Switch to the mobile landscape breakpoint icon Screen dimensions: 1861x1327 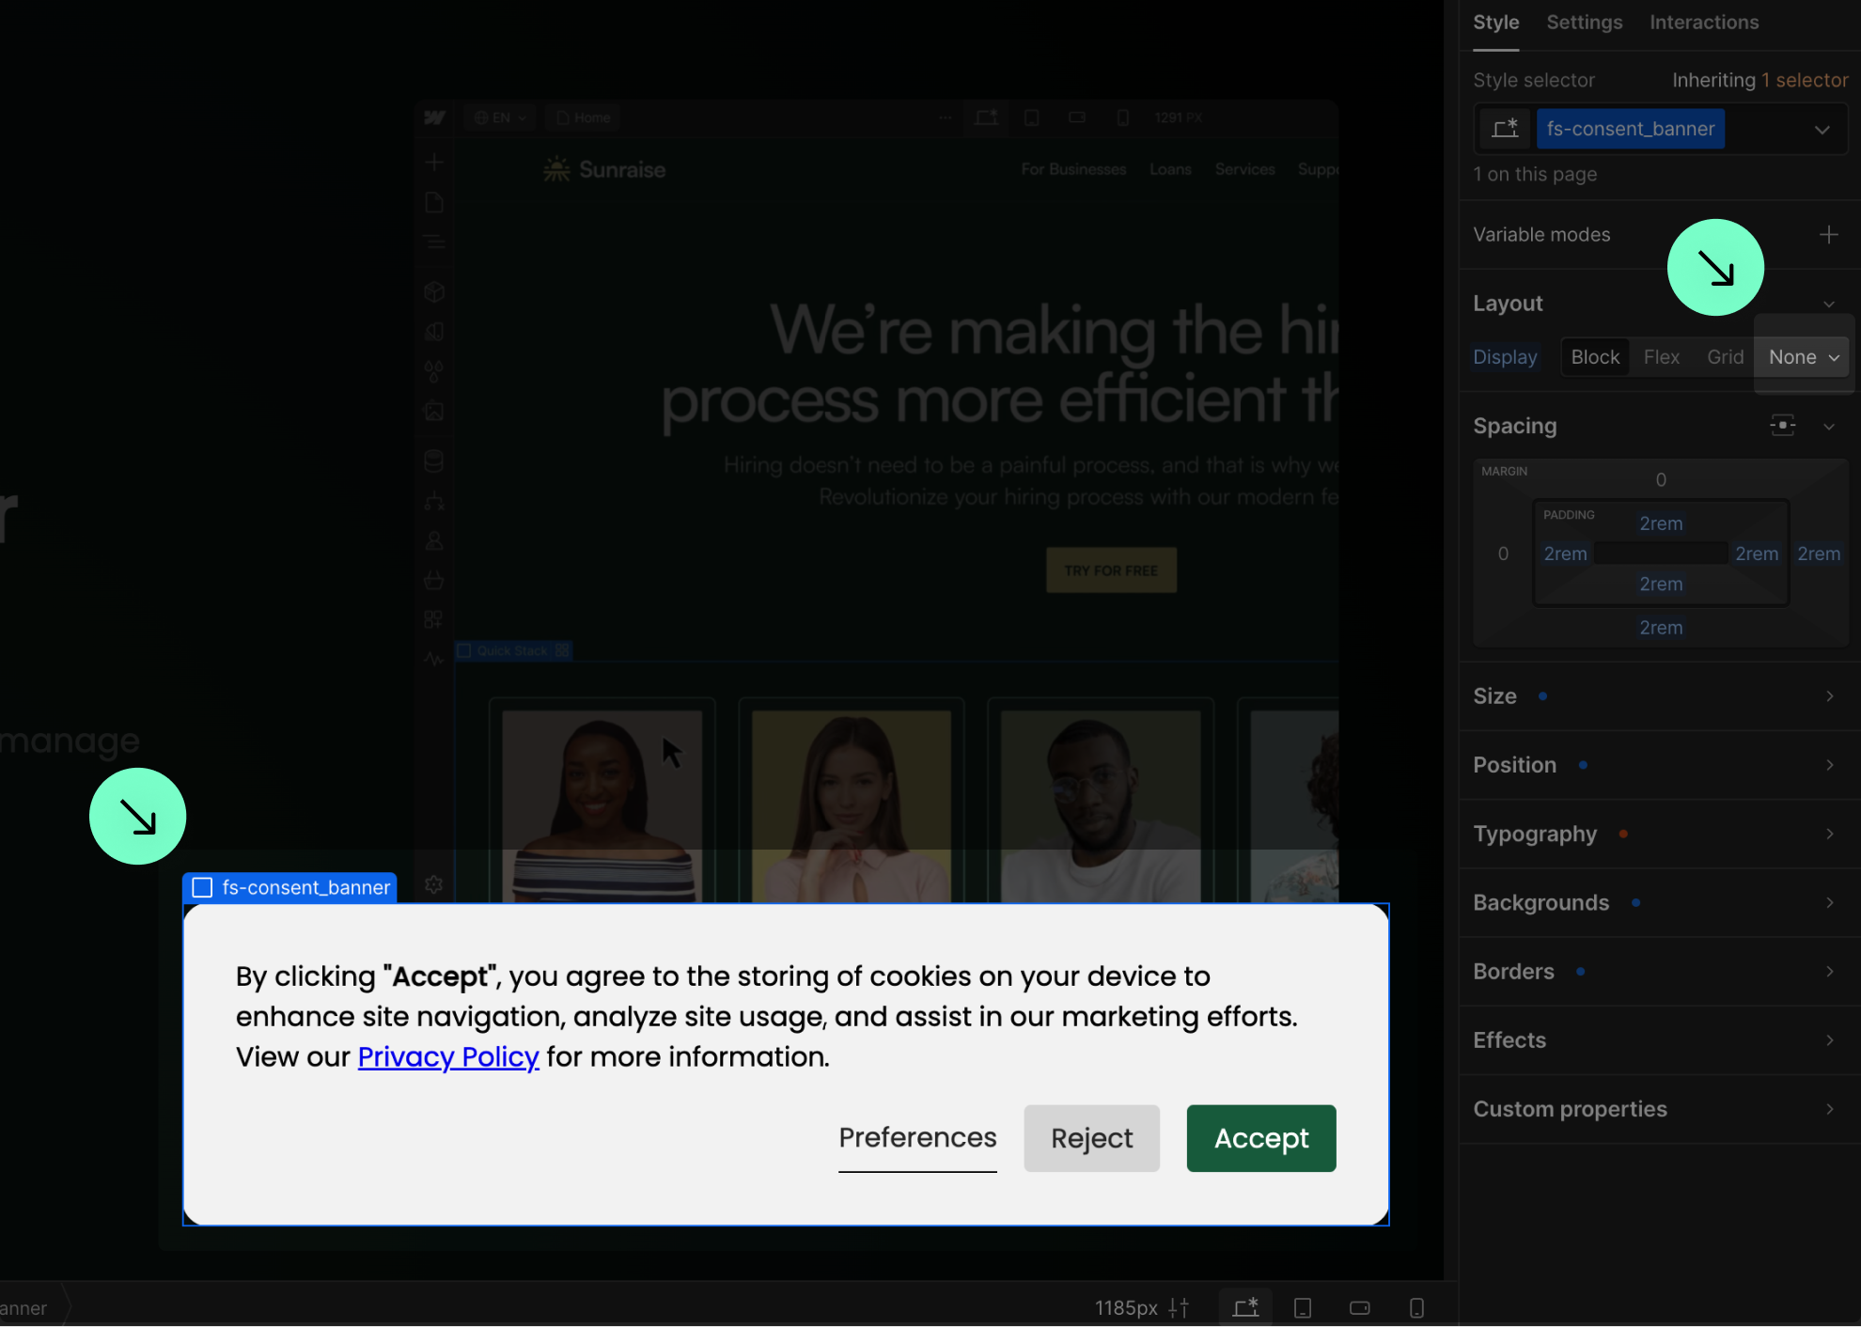[1359, 1307]
